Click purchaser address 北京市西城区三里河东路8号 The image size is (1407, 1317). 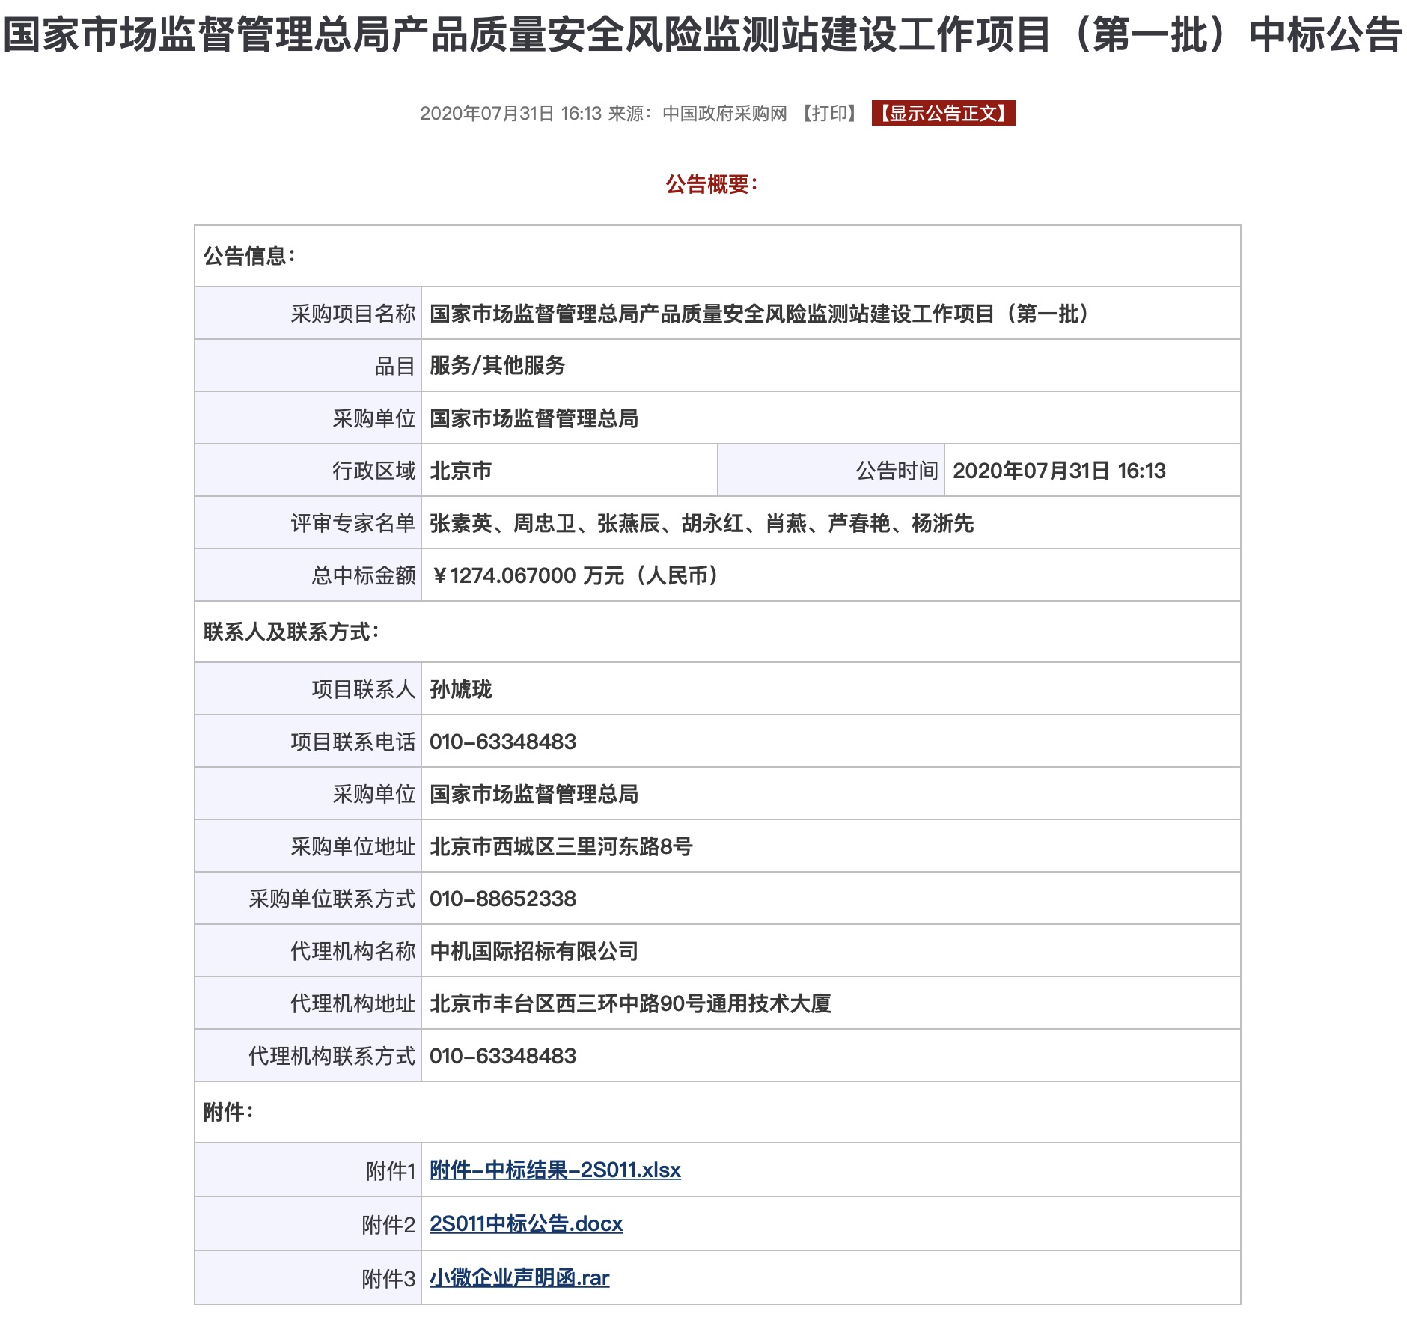(x=561, y=846)
